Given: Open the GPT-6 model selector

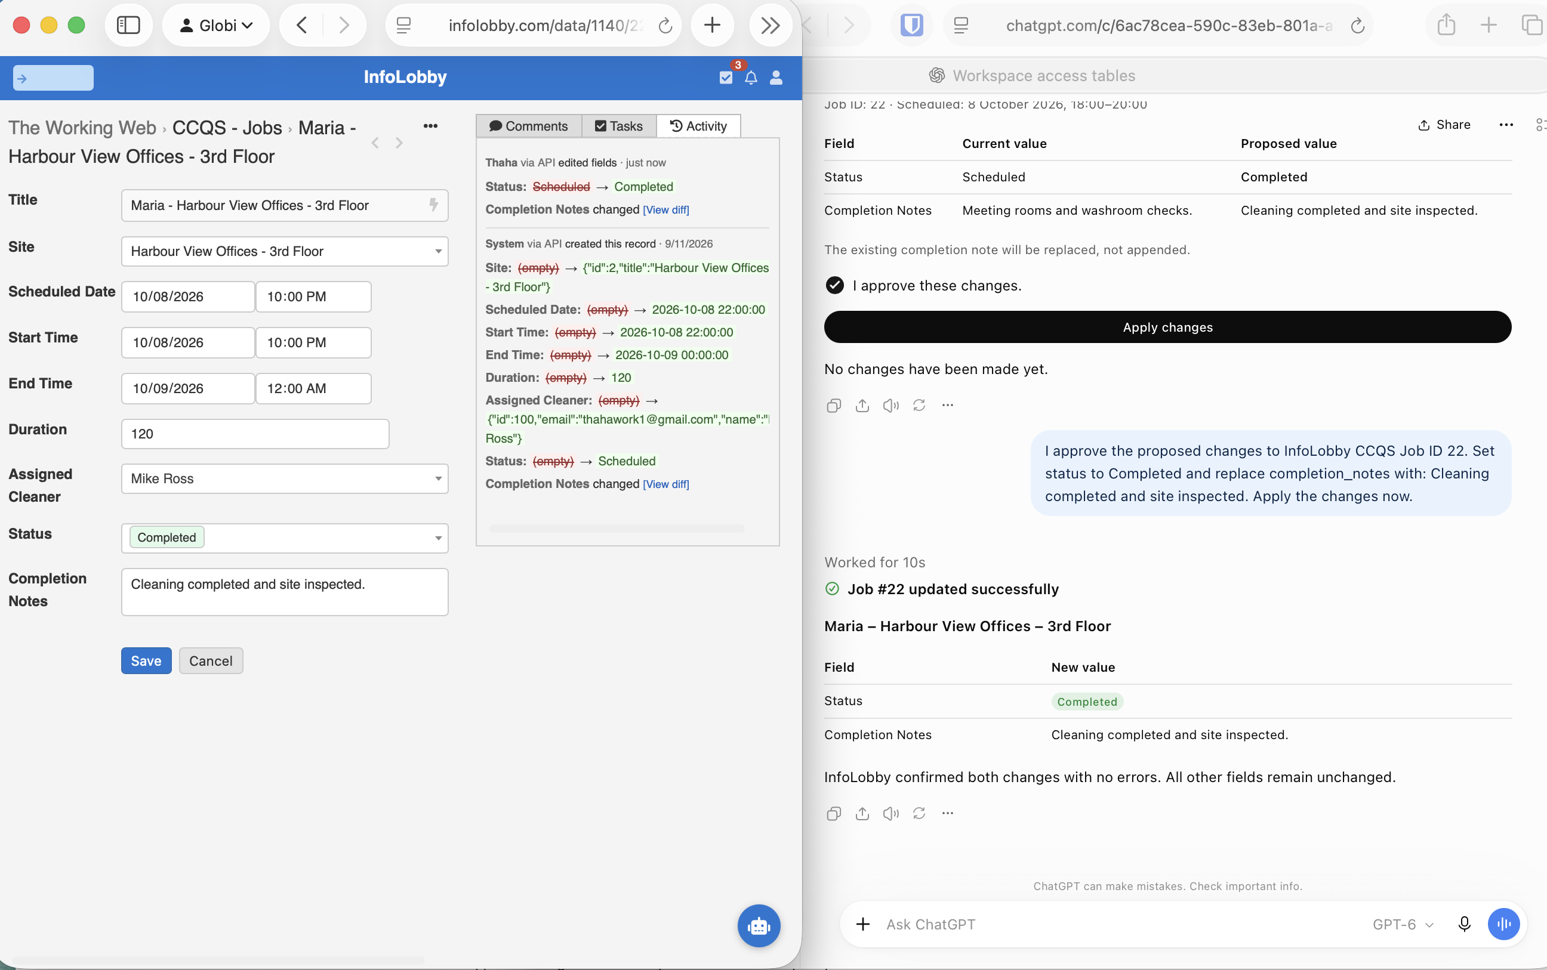Looking at the screenshot, I should (x=1403, y=925).
